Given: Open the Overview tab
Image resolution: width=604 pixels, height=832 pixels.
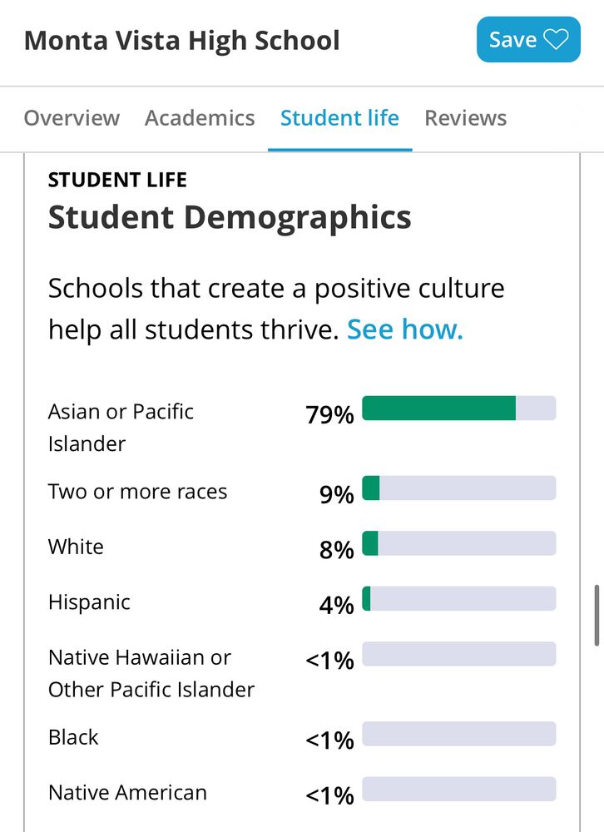Looking at the screenshot, I should [x=72, y=118].
